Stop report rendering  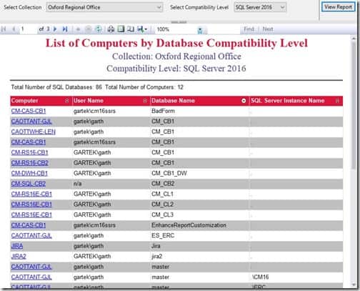click(x=89, y=29)
